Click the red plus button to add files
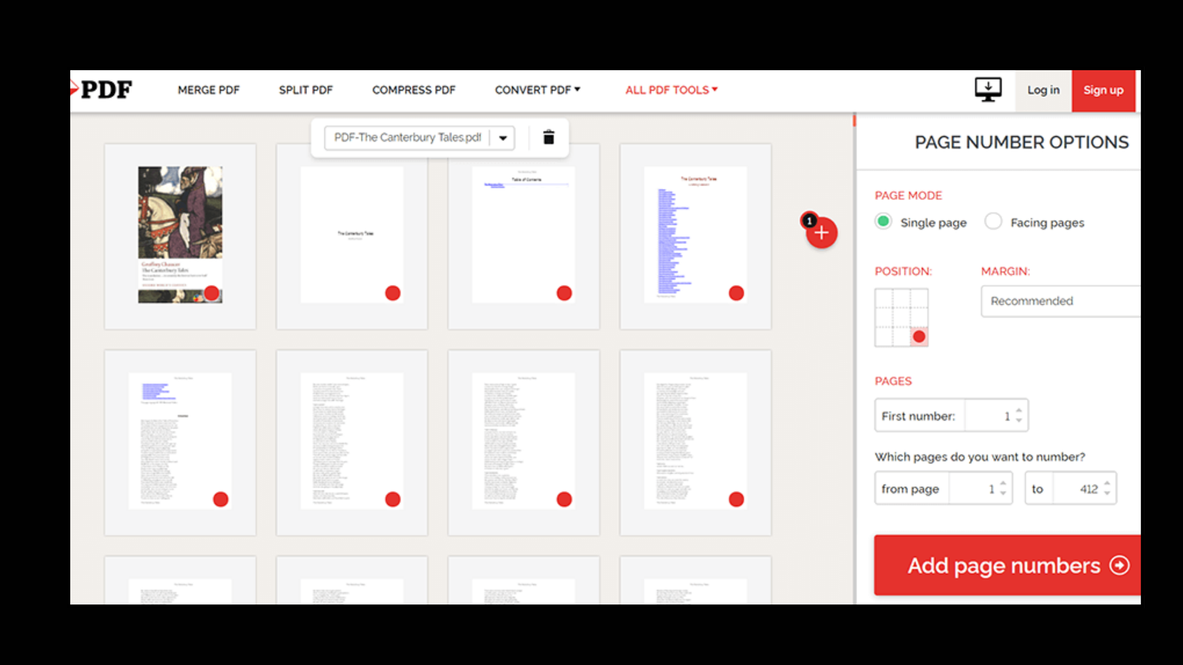This screenshot has width=1183, height=665. [x=821, y=233]
